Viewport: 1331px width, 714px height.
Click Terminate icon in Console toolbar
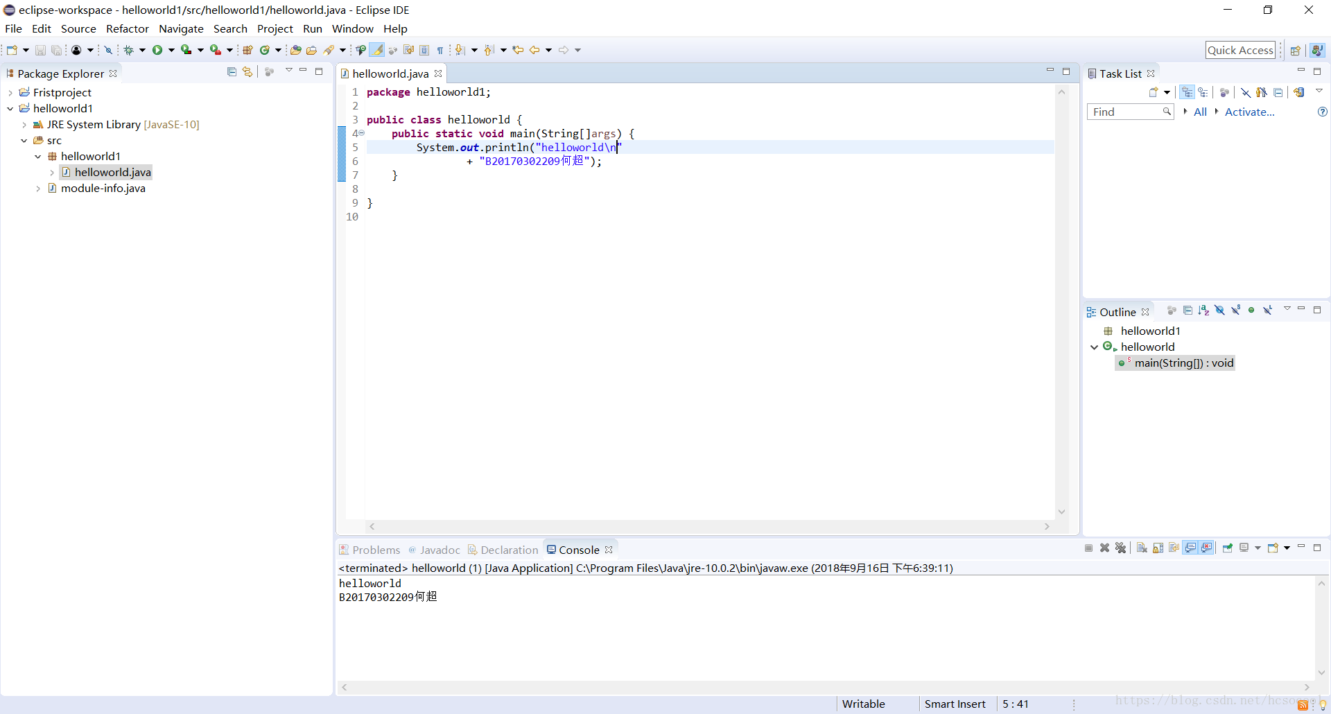1088,548
